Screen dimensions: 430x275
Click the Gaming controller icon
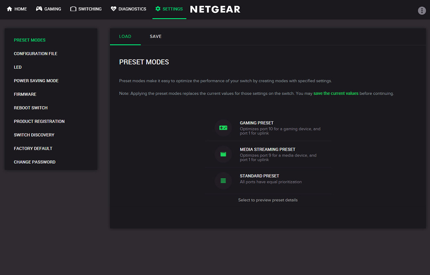point(39,9)
